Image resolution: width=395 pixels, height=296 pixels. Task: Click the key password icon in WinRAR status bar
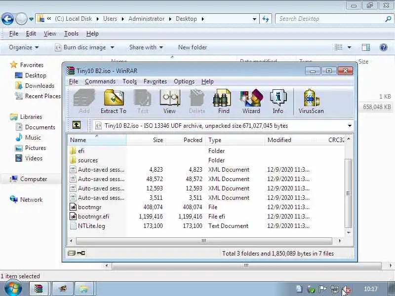81,253
